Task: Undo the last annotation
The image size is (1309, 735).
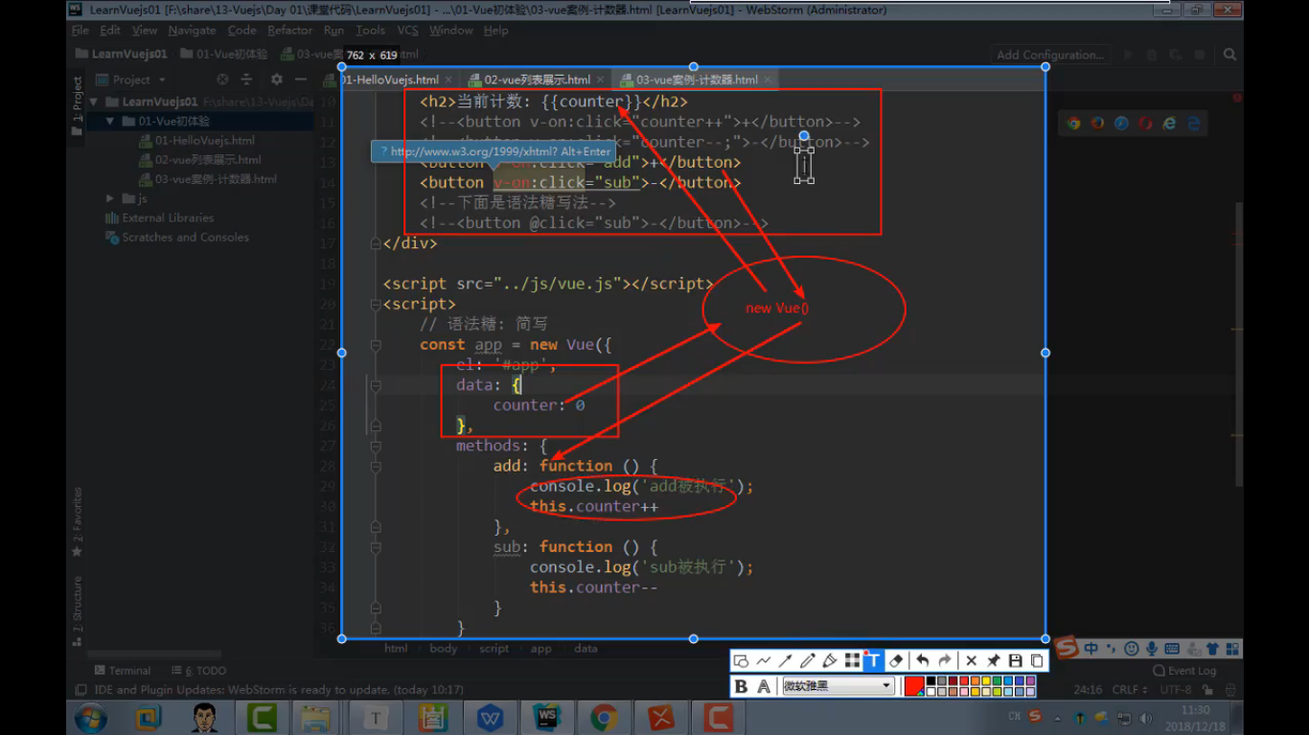Action: point(922,661)
